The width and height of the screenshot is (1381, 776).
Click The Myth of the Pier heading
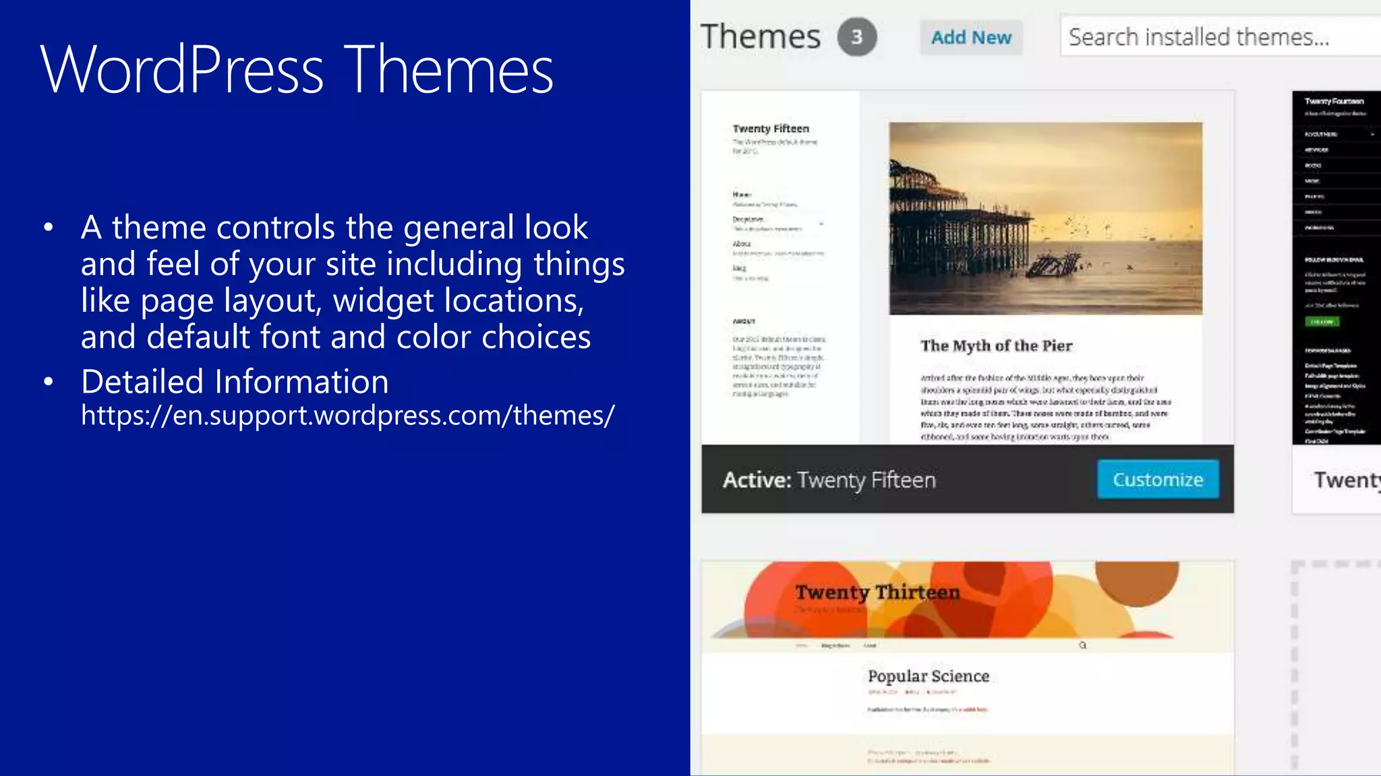tap(996, 346)
